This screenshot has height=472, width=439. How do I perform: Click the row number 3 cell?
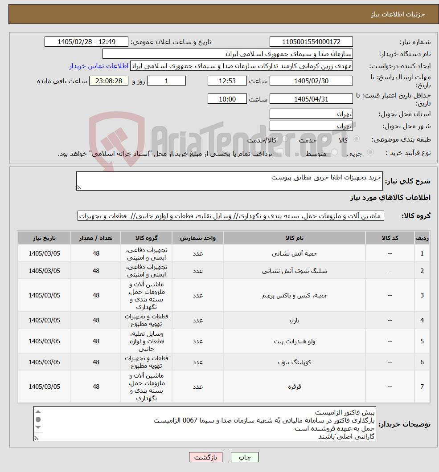click(422, 295)
